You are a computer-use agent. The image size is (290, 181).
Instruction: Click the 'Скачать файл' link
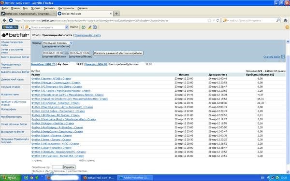pos(272,57)
